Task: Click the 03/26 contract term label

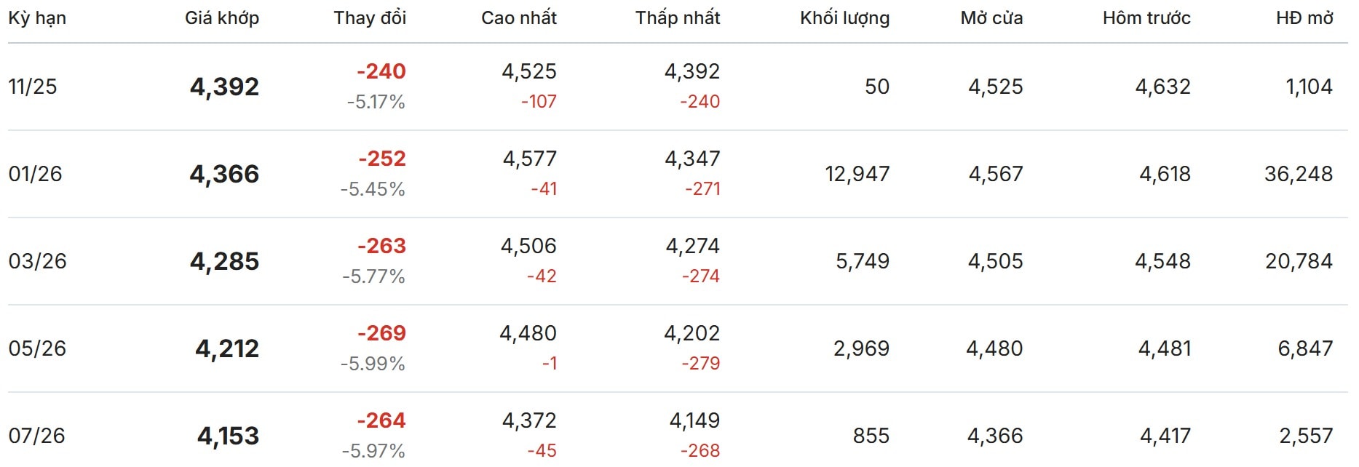Action: 37,261
